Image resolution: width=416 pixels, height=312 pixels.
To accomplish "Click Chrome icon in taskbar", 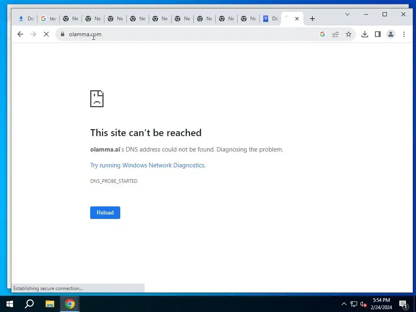I will (70, 304).
